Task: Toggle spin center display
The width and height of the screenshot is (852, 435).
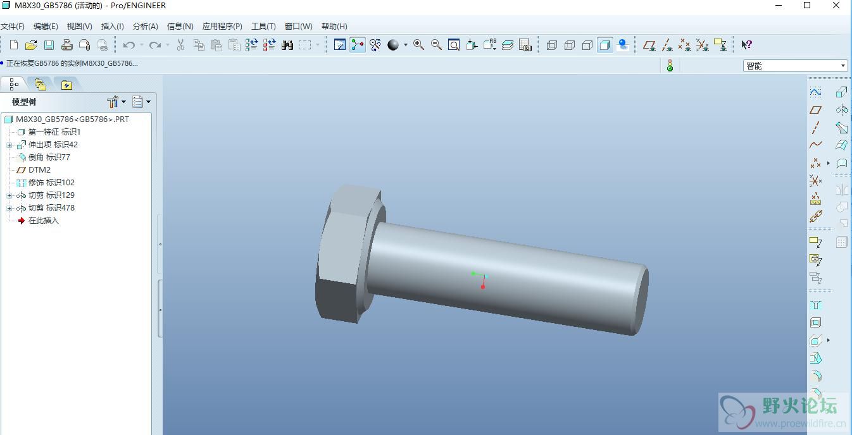Action: pyautogui.click(x=358, y=45)
